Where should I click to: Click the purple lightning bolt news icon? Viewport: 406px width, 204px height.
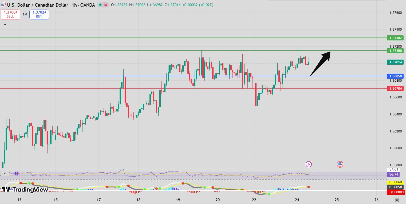tap(309, 164)
